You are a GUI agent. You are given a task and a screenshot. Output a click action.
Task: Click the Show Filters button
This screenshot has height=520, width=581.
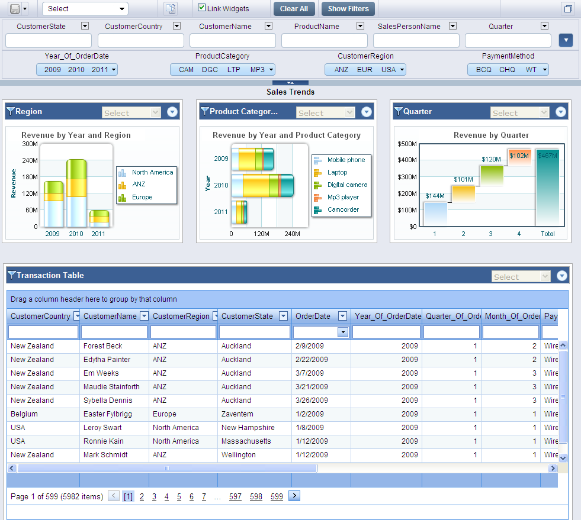348,8
